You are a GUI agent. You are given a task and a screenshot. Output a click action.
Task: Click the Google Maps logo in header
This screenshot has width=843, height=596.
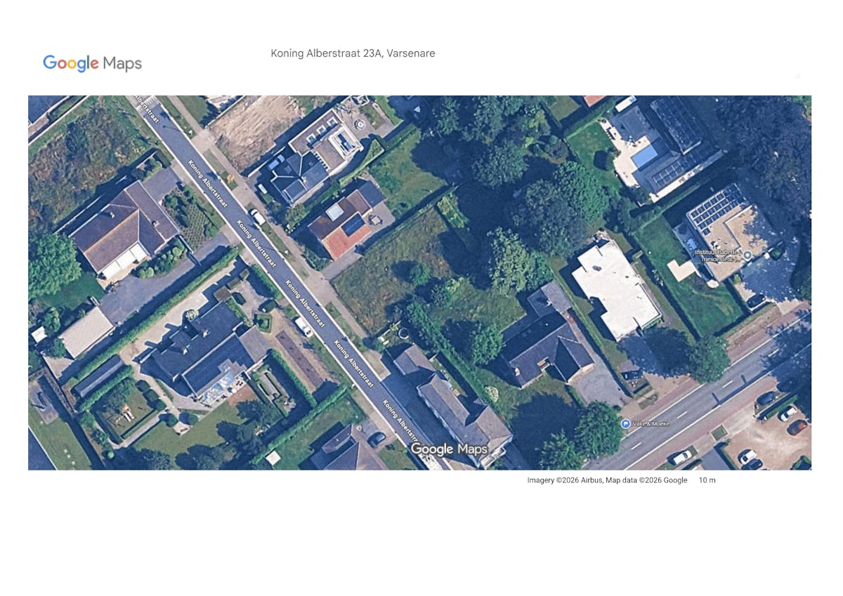coord(92,63)
